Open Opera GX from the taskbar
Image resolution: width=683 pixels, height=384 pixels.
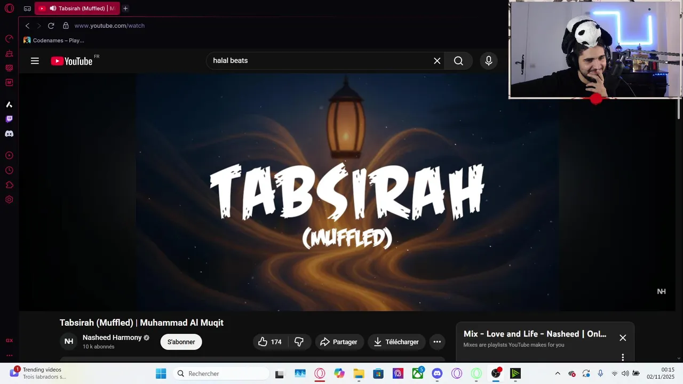[320, 374]
